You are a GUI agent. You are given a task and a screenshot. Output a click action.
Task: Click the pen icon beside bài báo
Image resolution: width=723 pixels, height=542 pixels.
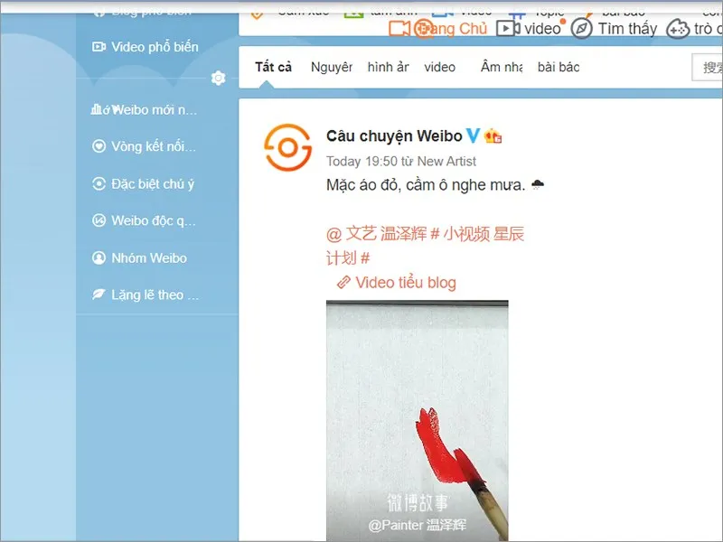(x=587, y=12)
